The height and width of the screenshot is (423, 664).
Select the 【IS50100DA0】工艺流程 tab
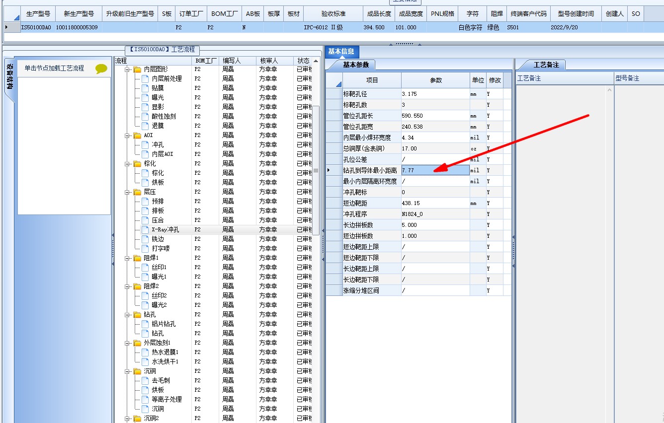pyautogui.click(x=162, y=50)
